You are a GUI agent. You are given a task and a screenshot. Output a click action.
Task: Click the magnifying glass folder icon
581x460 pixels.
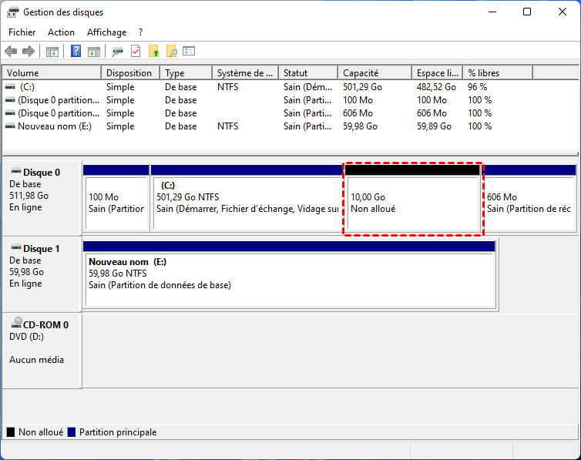click(172, 52)
